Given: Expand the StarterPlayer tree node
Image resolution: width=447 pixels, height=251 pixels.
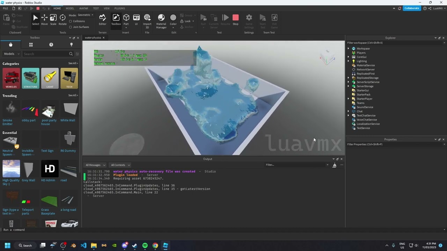Looking at the screenshot, I should tap(348, 99).
